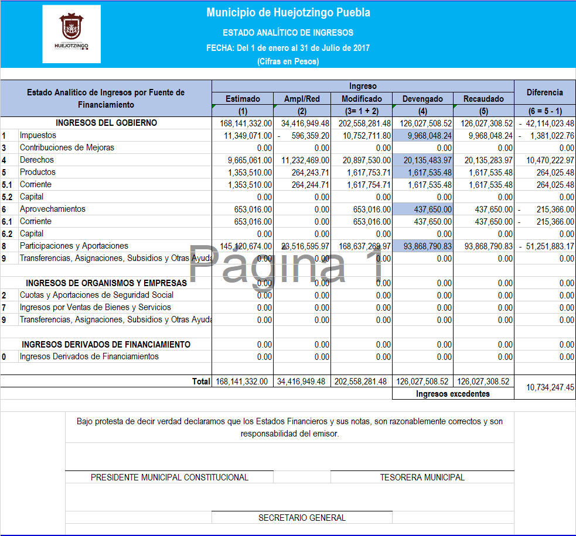Click Derechos diferencia value 10,470,222.97
Image resolution: width=576 pixels, height=536 pixels.
[x=550, y=160]
